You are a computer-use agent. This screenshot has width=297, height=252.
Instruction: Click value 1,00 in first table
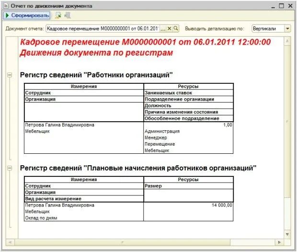228,125
